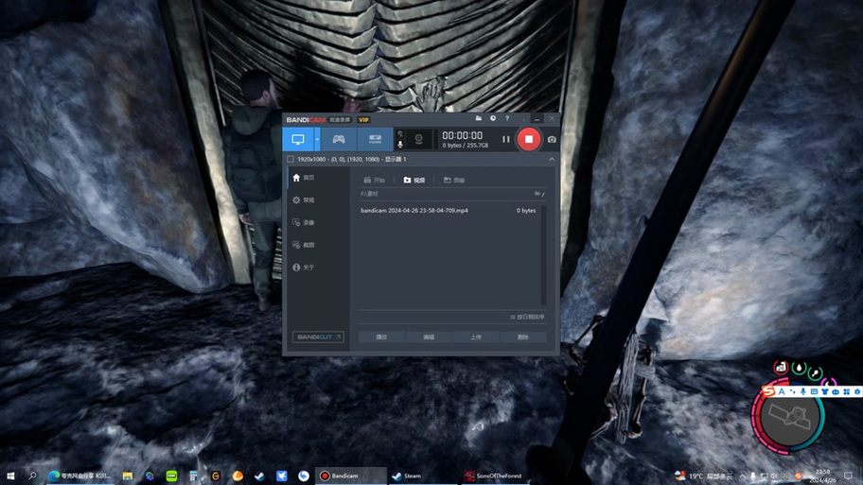Click the video list vertical scrollbar
The width and height of the screenshot is (863, 485).
pos(544,255)
